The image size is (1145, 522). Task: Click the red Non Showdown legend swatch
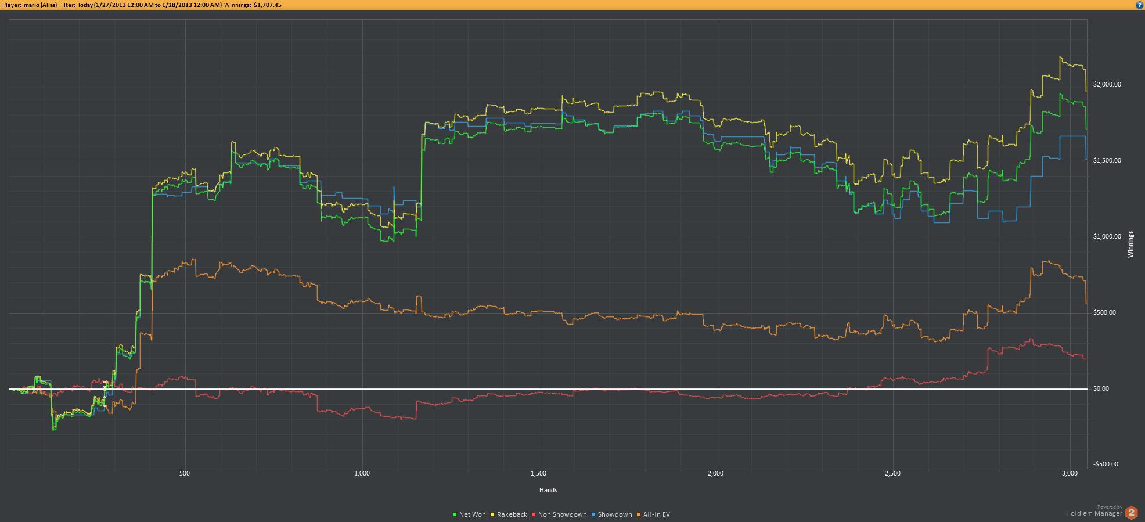534,514
